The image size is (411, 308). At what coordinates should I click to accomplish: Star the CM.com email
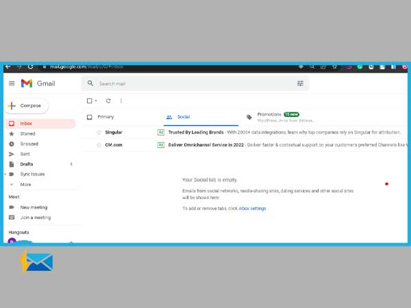[x=99, y=145]
